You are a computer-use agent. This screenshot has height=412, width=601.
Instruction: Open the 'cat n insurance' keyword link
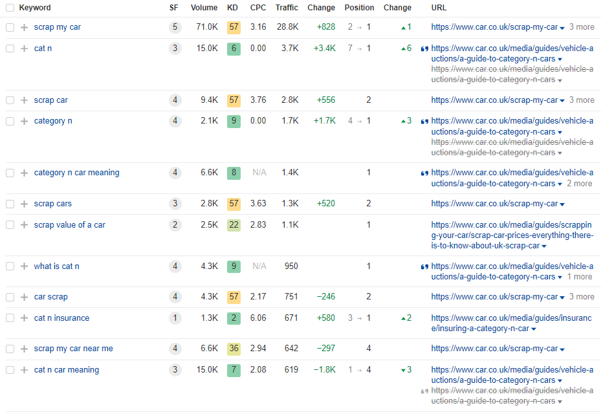click(61, 318)
